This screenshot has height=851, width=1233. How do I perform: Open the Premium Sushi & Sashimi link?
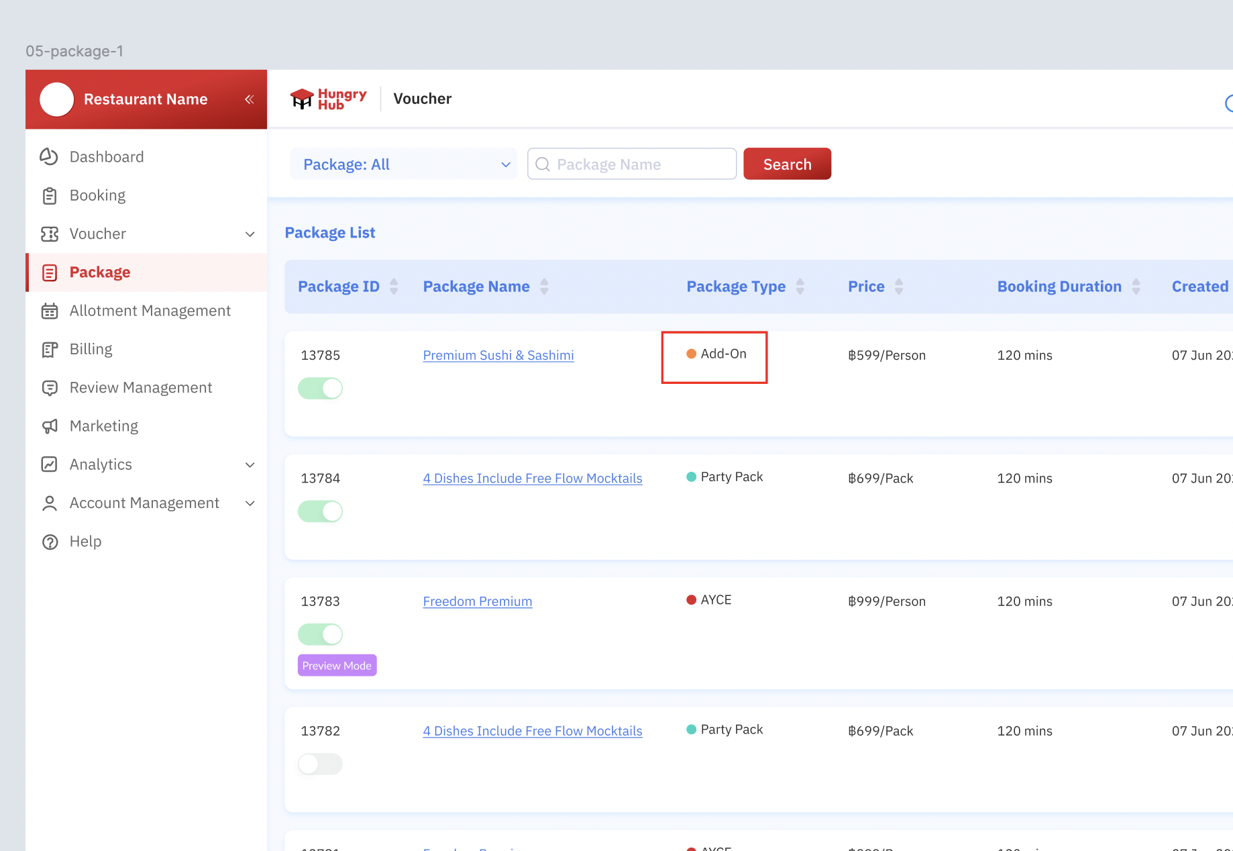498,355
